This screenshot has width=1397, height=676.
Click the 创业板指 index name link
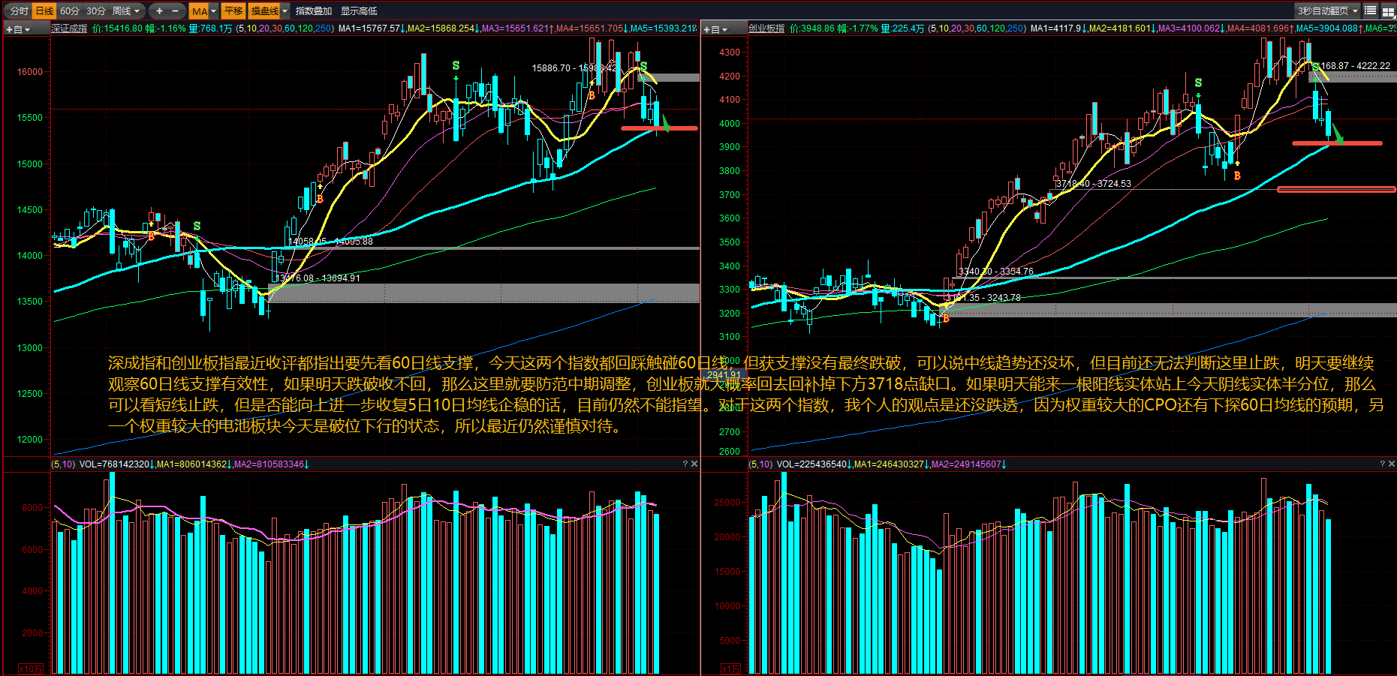(x=766, y=29)
